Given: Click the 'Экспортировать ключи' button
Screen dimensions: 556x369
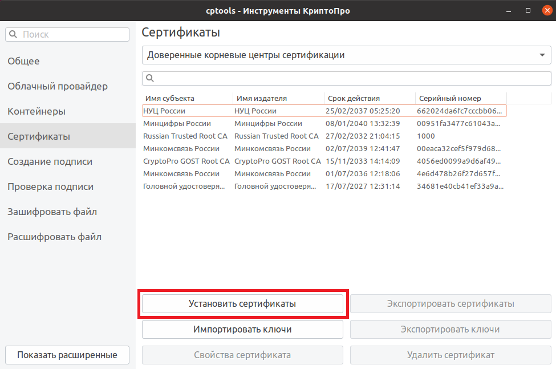Looking at the screenshot, I should [451, 329].
